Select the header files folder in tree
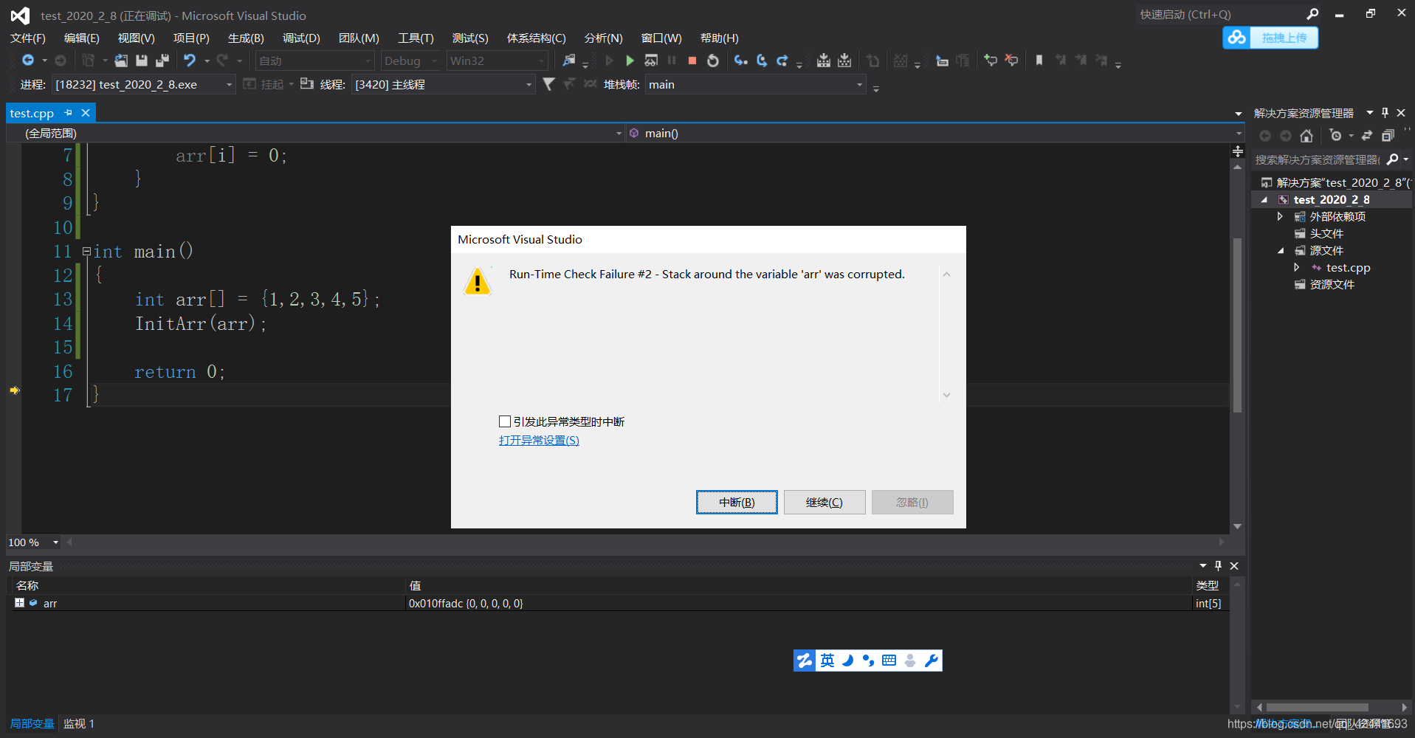 1326,233
